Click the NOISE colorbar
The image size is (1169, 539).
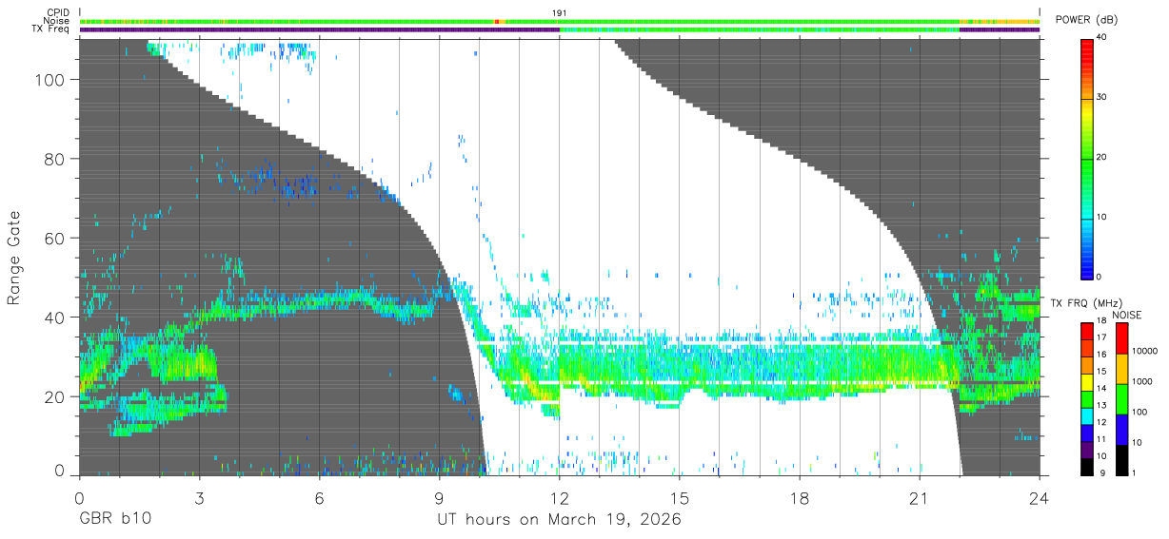point(1120,398)
